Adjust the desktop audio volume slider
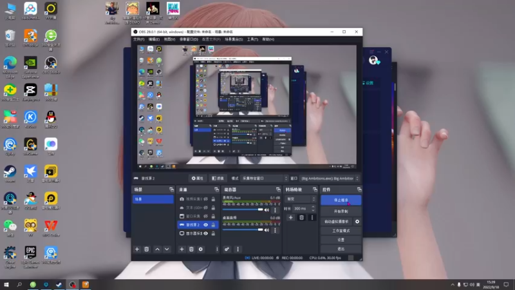Image resolution: width=515 pixels, height=290 pixels. (x=243, y=230)
